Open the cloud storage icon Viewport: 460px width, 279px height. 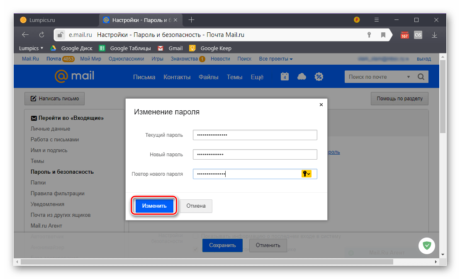click(302, 77)
